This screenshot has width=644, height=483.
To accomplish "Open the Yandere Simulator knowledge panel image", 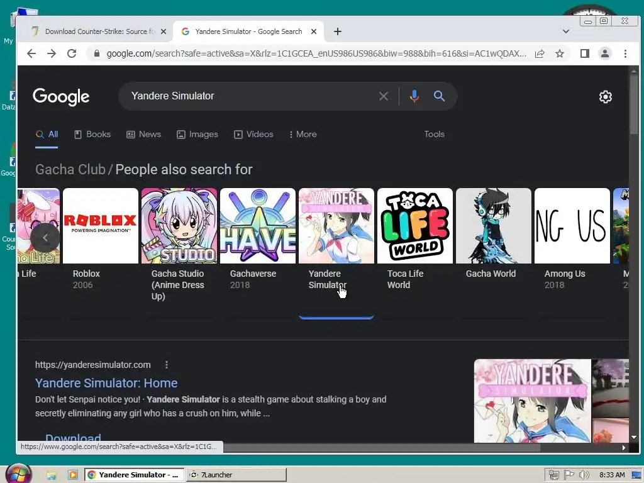I will (x=532, y=401).
